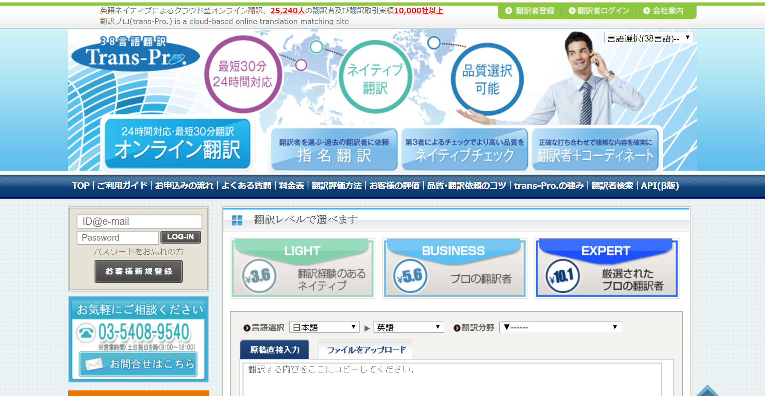Click the envelope icon on お問合せはこちら
Viewport: 765px width, 396px height.
[94, 364]
